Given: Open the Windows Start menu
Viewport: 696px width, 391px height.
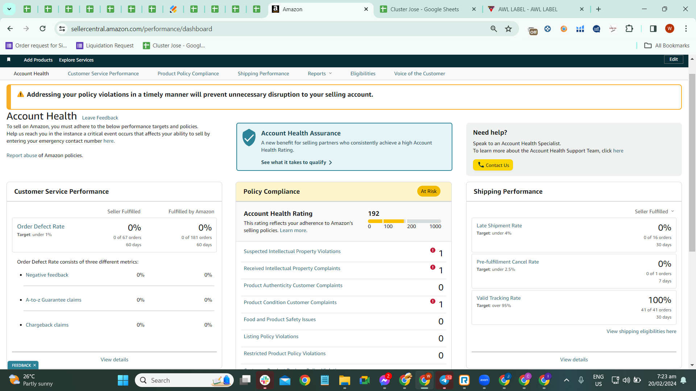Looking at the screenshot, I should click(x=123, y=380).
